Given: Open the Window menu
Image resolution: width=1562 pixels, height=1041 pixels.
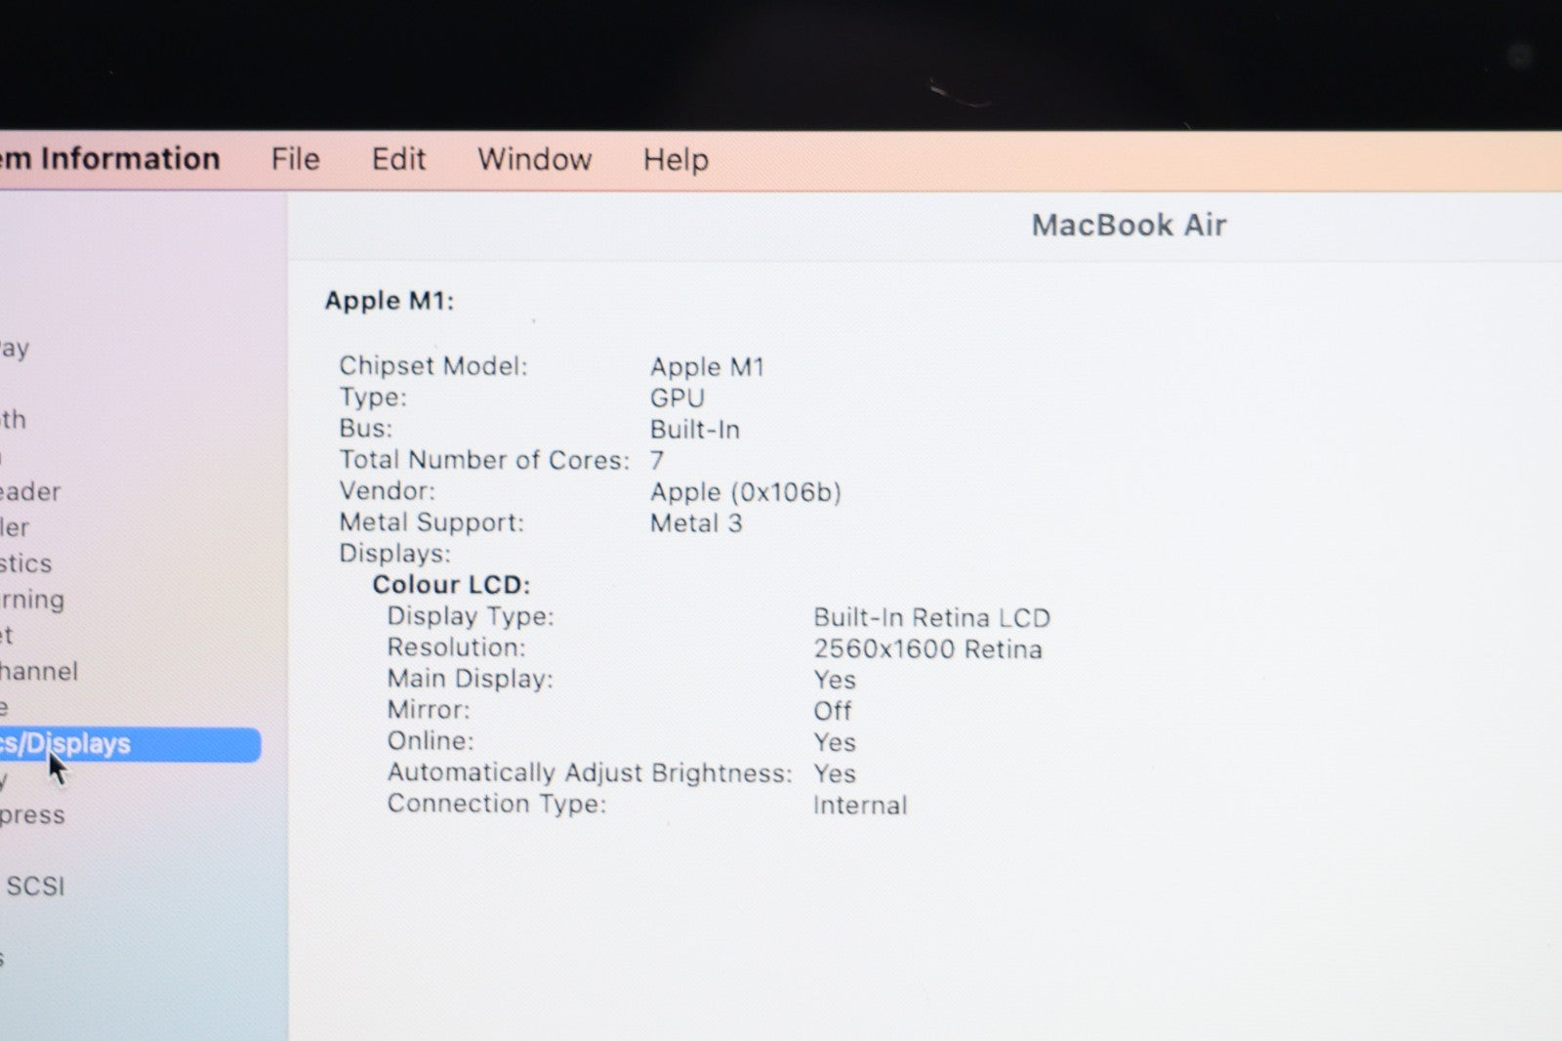Looking at the screenshot, I should coord(534,159).
